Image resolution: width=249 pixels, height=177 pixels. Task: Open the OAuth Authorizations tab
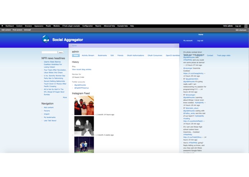(135, 56)
